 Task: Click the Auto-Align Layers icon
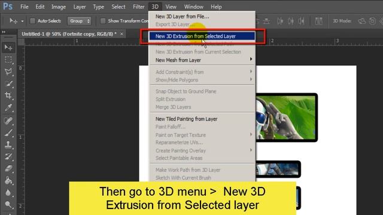point(318,21)
